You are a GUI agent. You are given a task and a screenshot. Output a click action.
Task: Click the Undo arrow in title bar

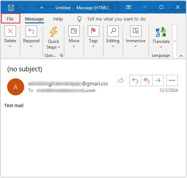pos(22,8)
